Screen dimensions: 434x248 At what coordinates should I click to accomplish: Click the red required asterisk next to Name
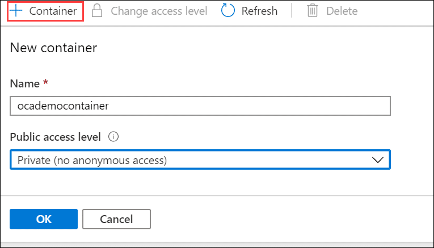click(x=46, y=82)
